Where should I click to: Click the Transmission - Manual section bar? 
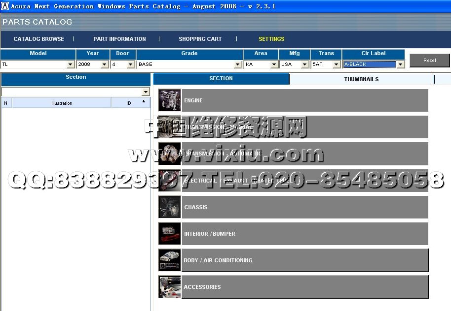tap(304, 127)
